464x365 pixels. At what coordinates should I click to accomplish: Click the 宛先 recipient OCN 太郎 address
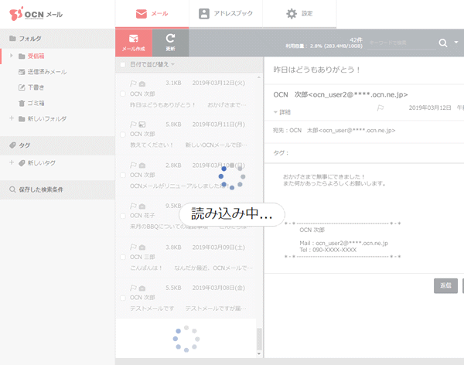[x=343, y=130]
